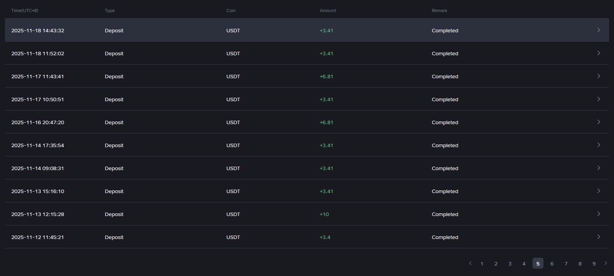Expand the 2025-11-17 11:43:41 deposit details

599,76
